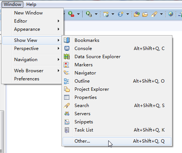Screen dimensions: 182x153
Task: Show the Servers view
Action: click(x=117, y=114)
